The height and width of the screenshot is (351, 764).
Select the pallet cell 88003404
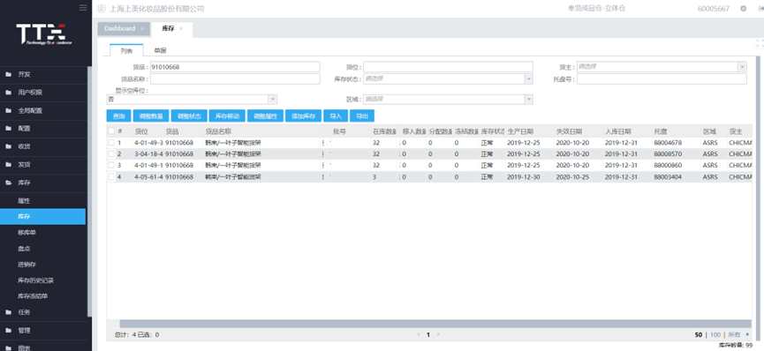[668, 176]
